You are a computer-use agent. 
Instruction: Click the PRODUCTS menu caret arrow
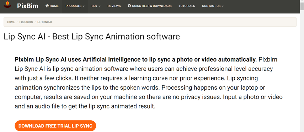[84, 6]
